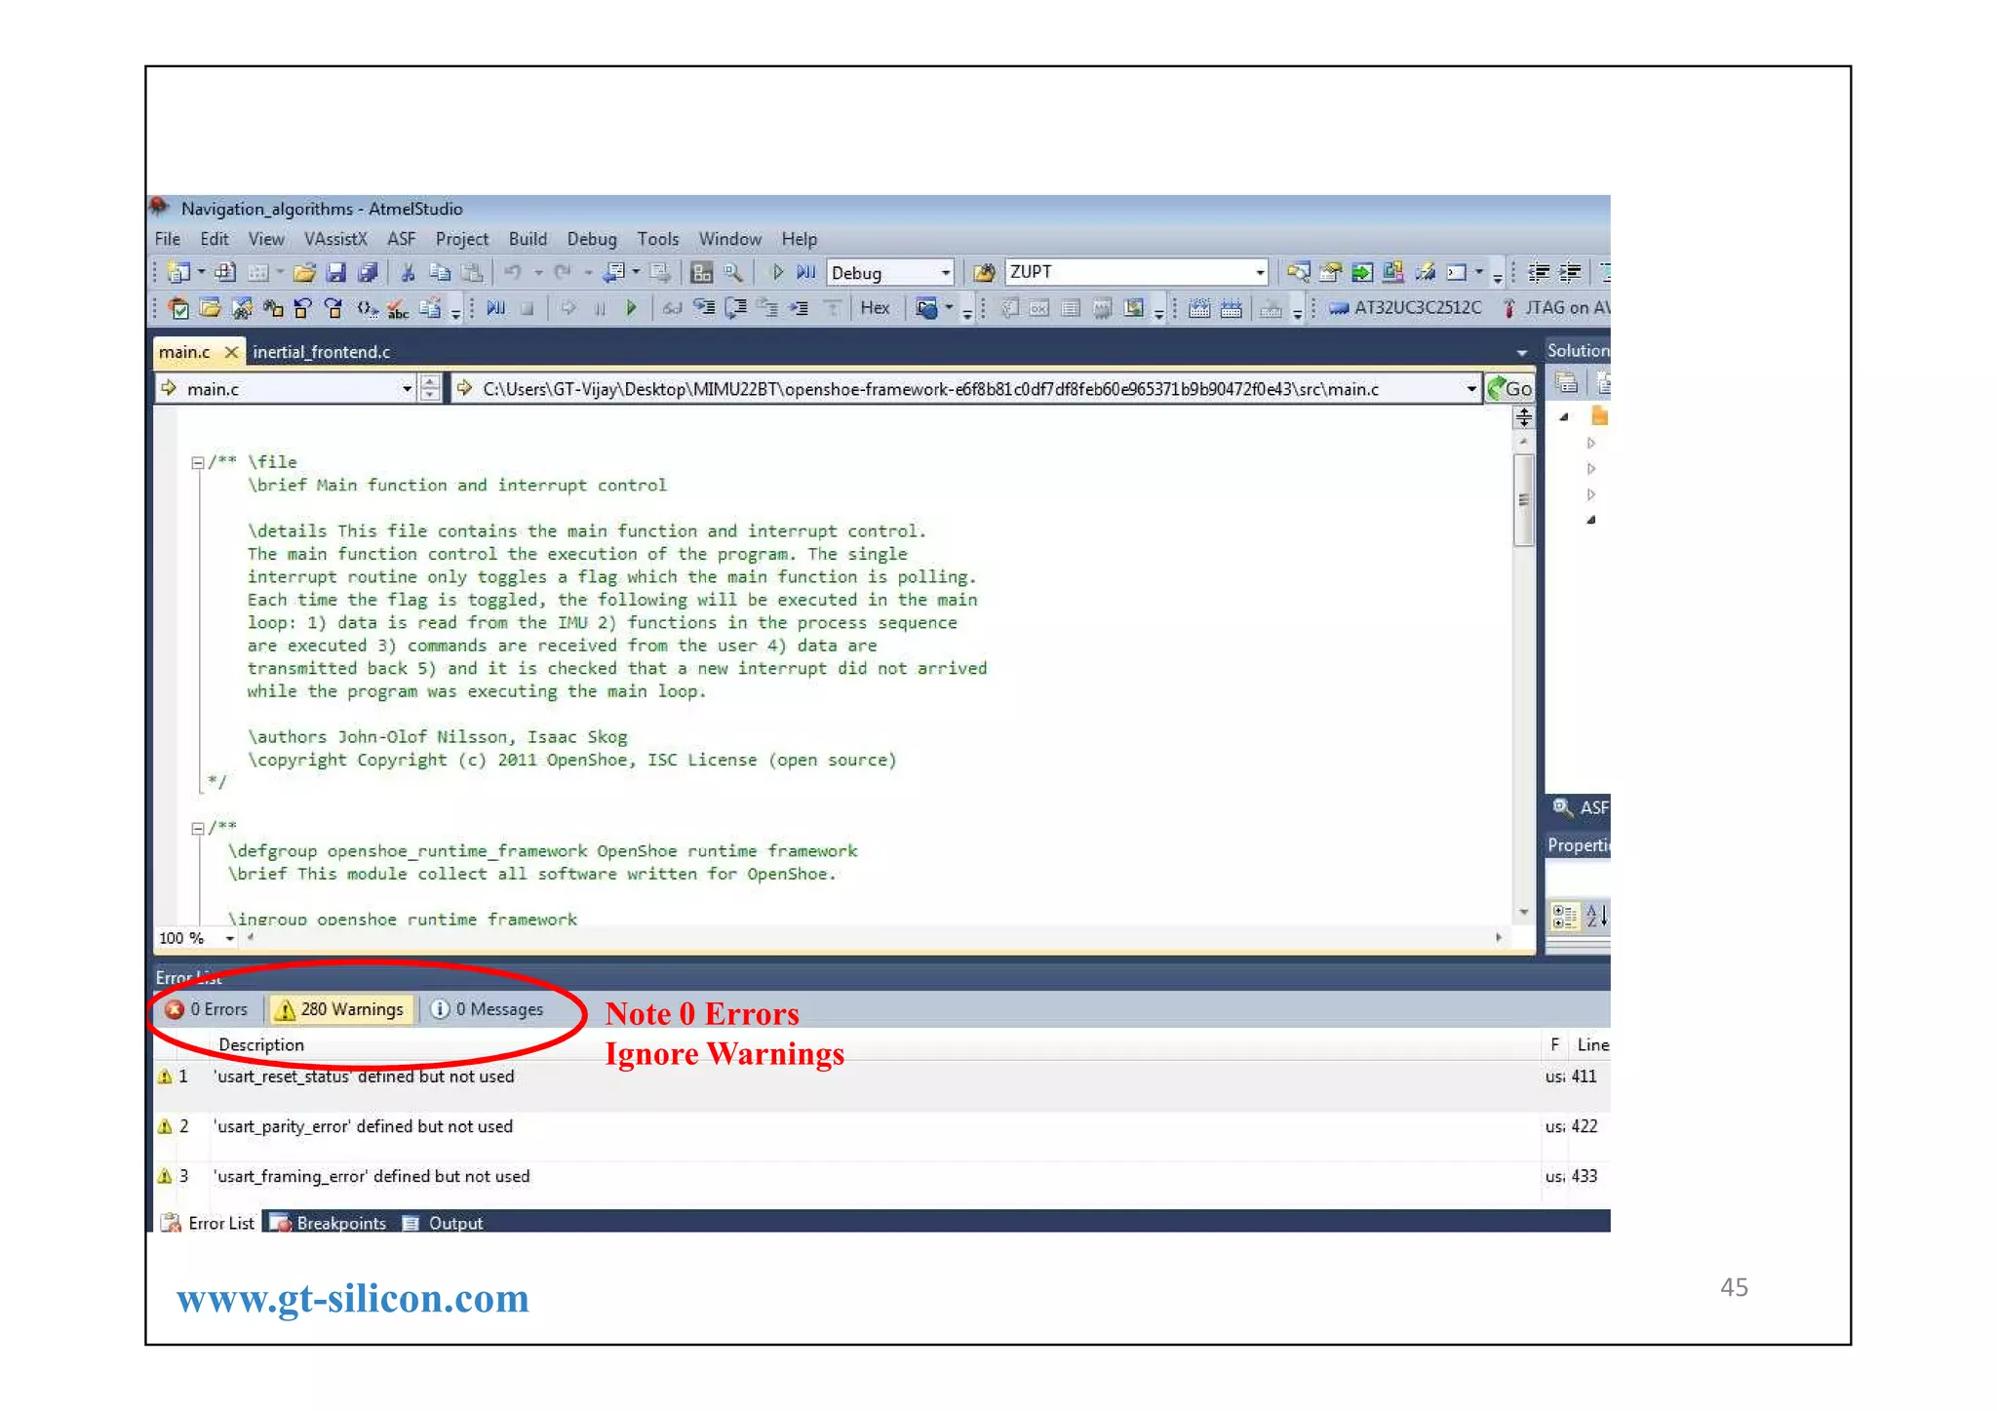Click the Increase Indent icon
Viewport: 1997px width, 1411px height.
(x=1570, y=272)
